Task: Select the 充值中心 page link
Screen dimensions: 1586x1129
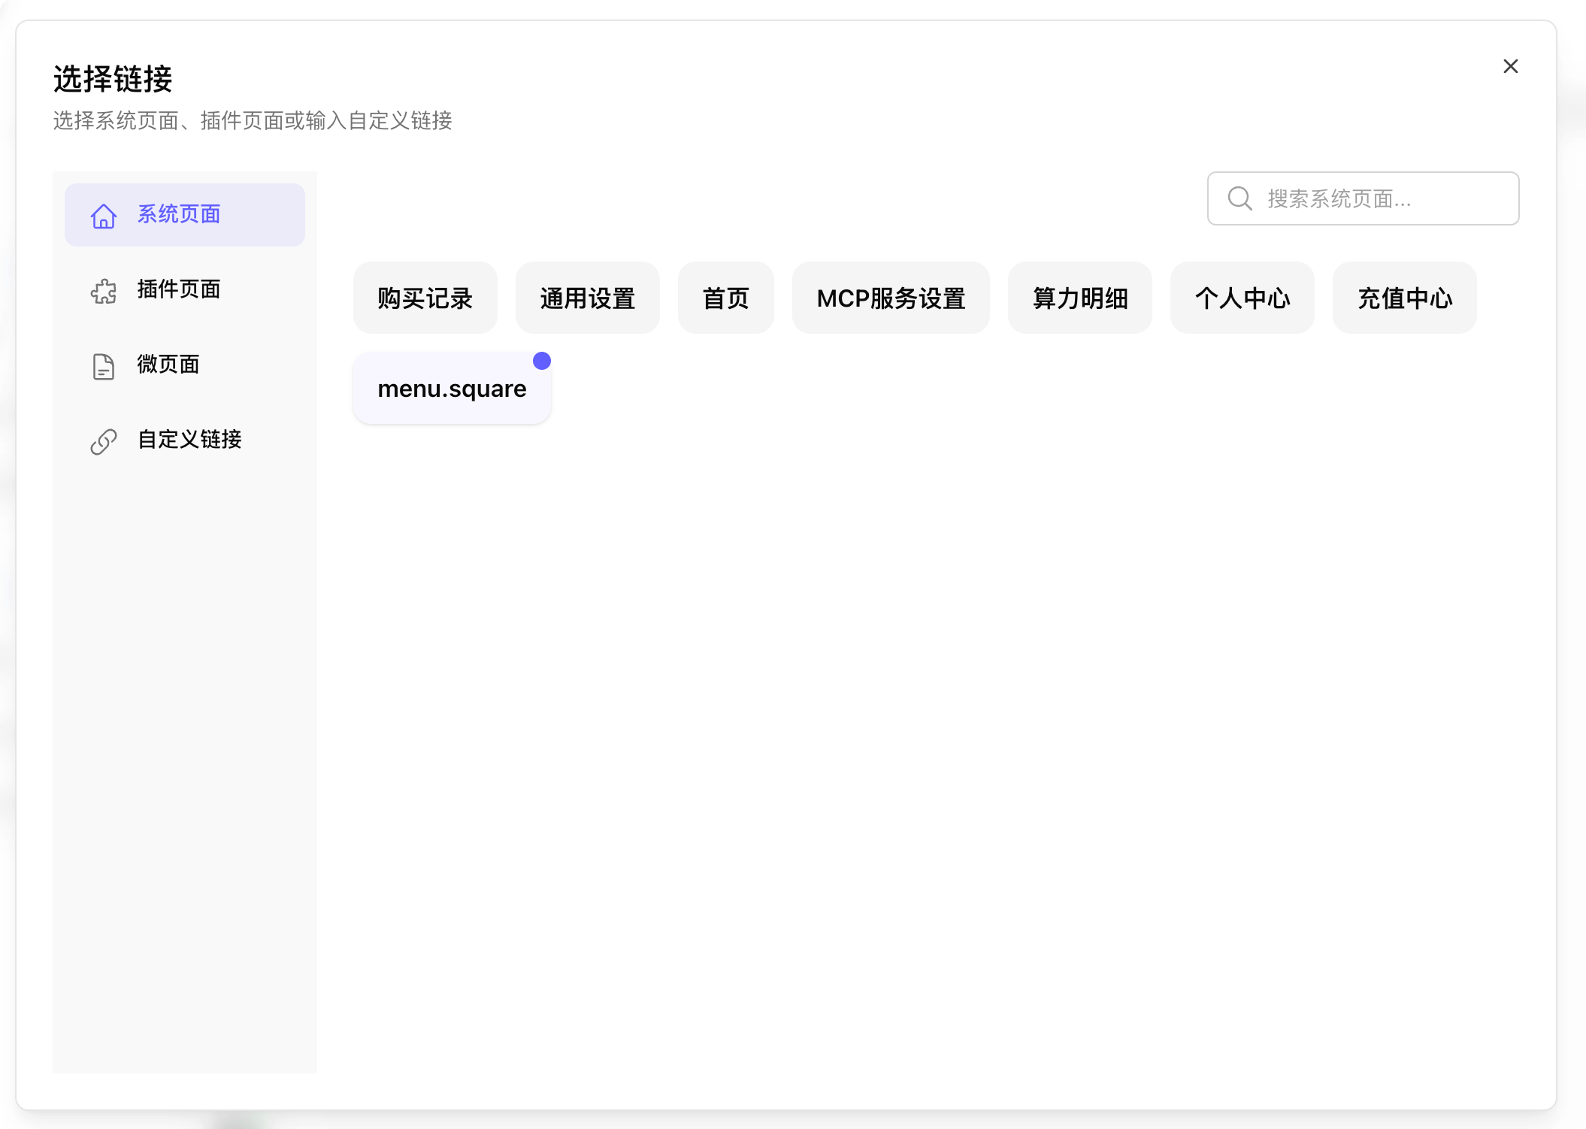Action: [x=1404, y=298]
